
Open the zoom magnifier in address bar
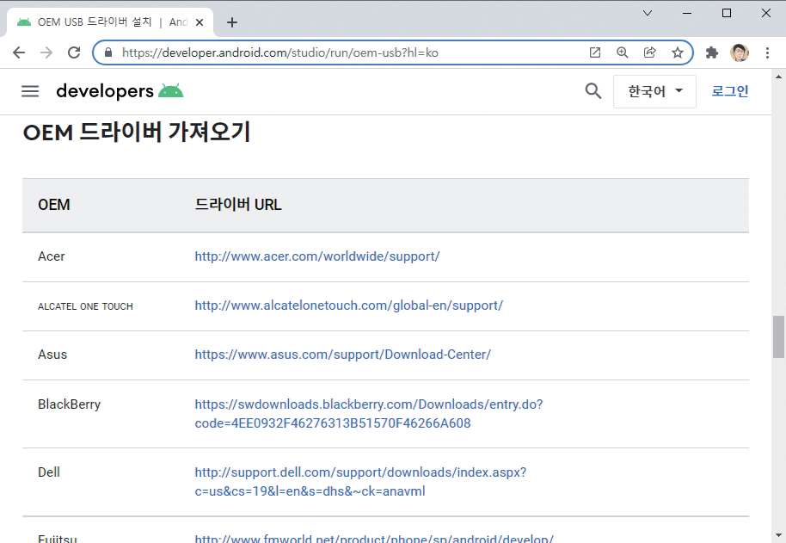(x=622, y=52)
